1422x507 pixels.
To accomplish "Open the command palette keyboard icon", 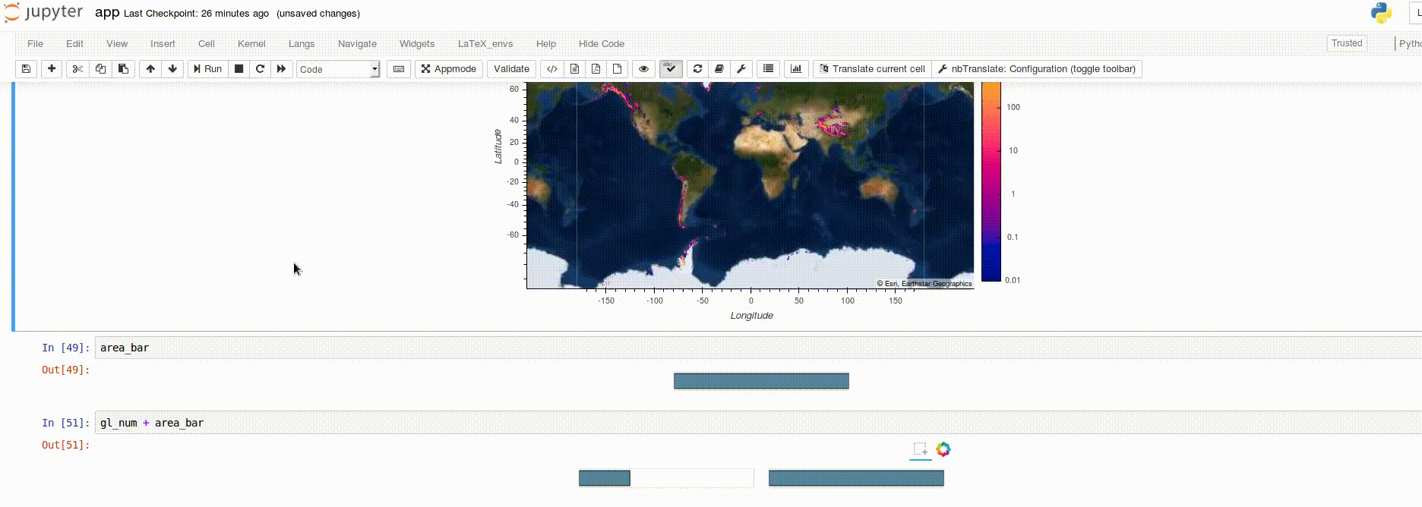I will coord(399,69).
